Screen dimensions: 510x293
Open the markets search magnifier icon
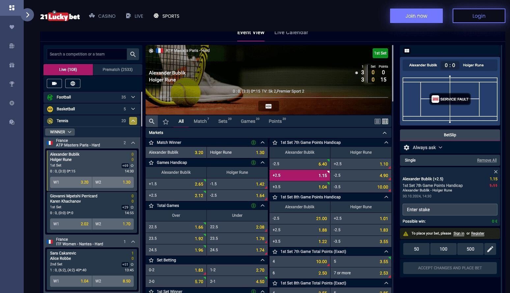click(x=152, y=122)
